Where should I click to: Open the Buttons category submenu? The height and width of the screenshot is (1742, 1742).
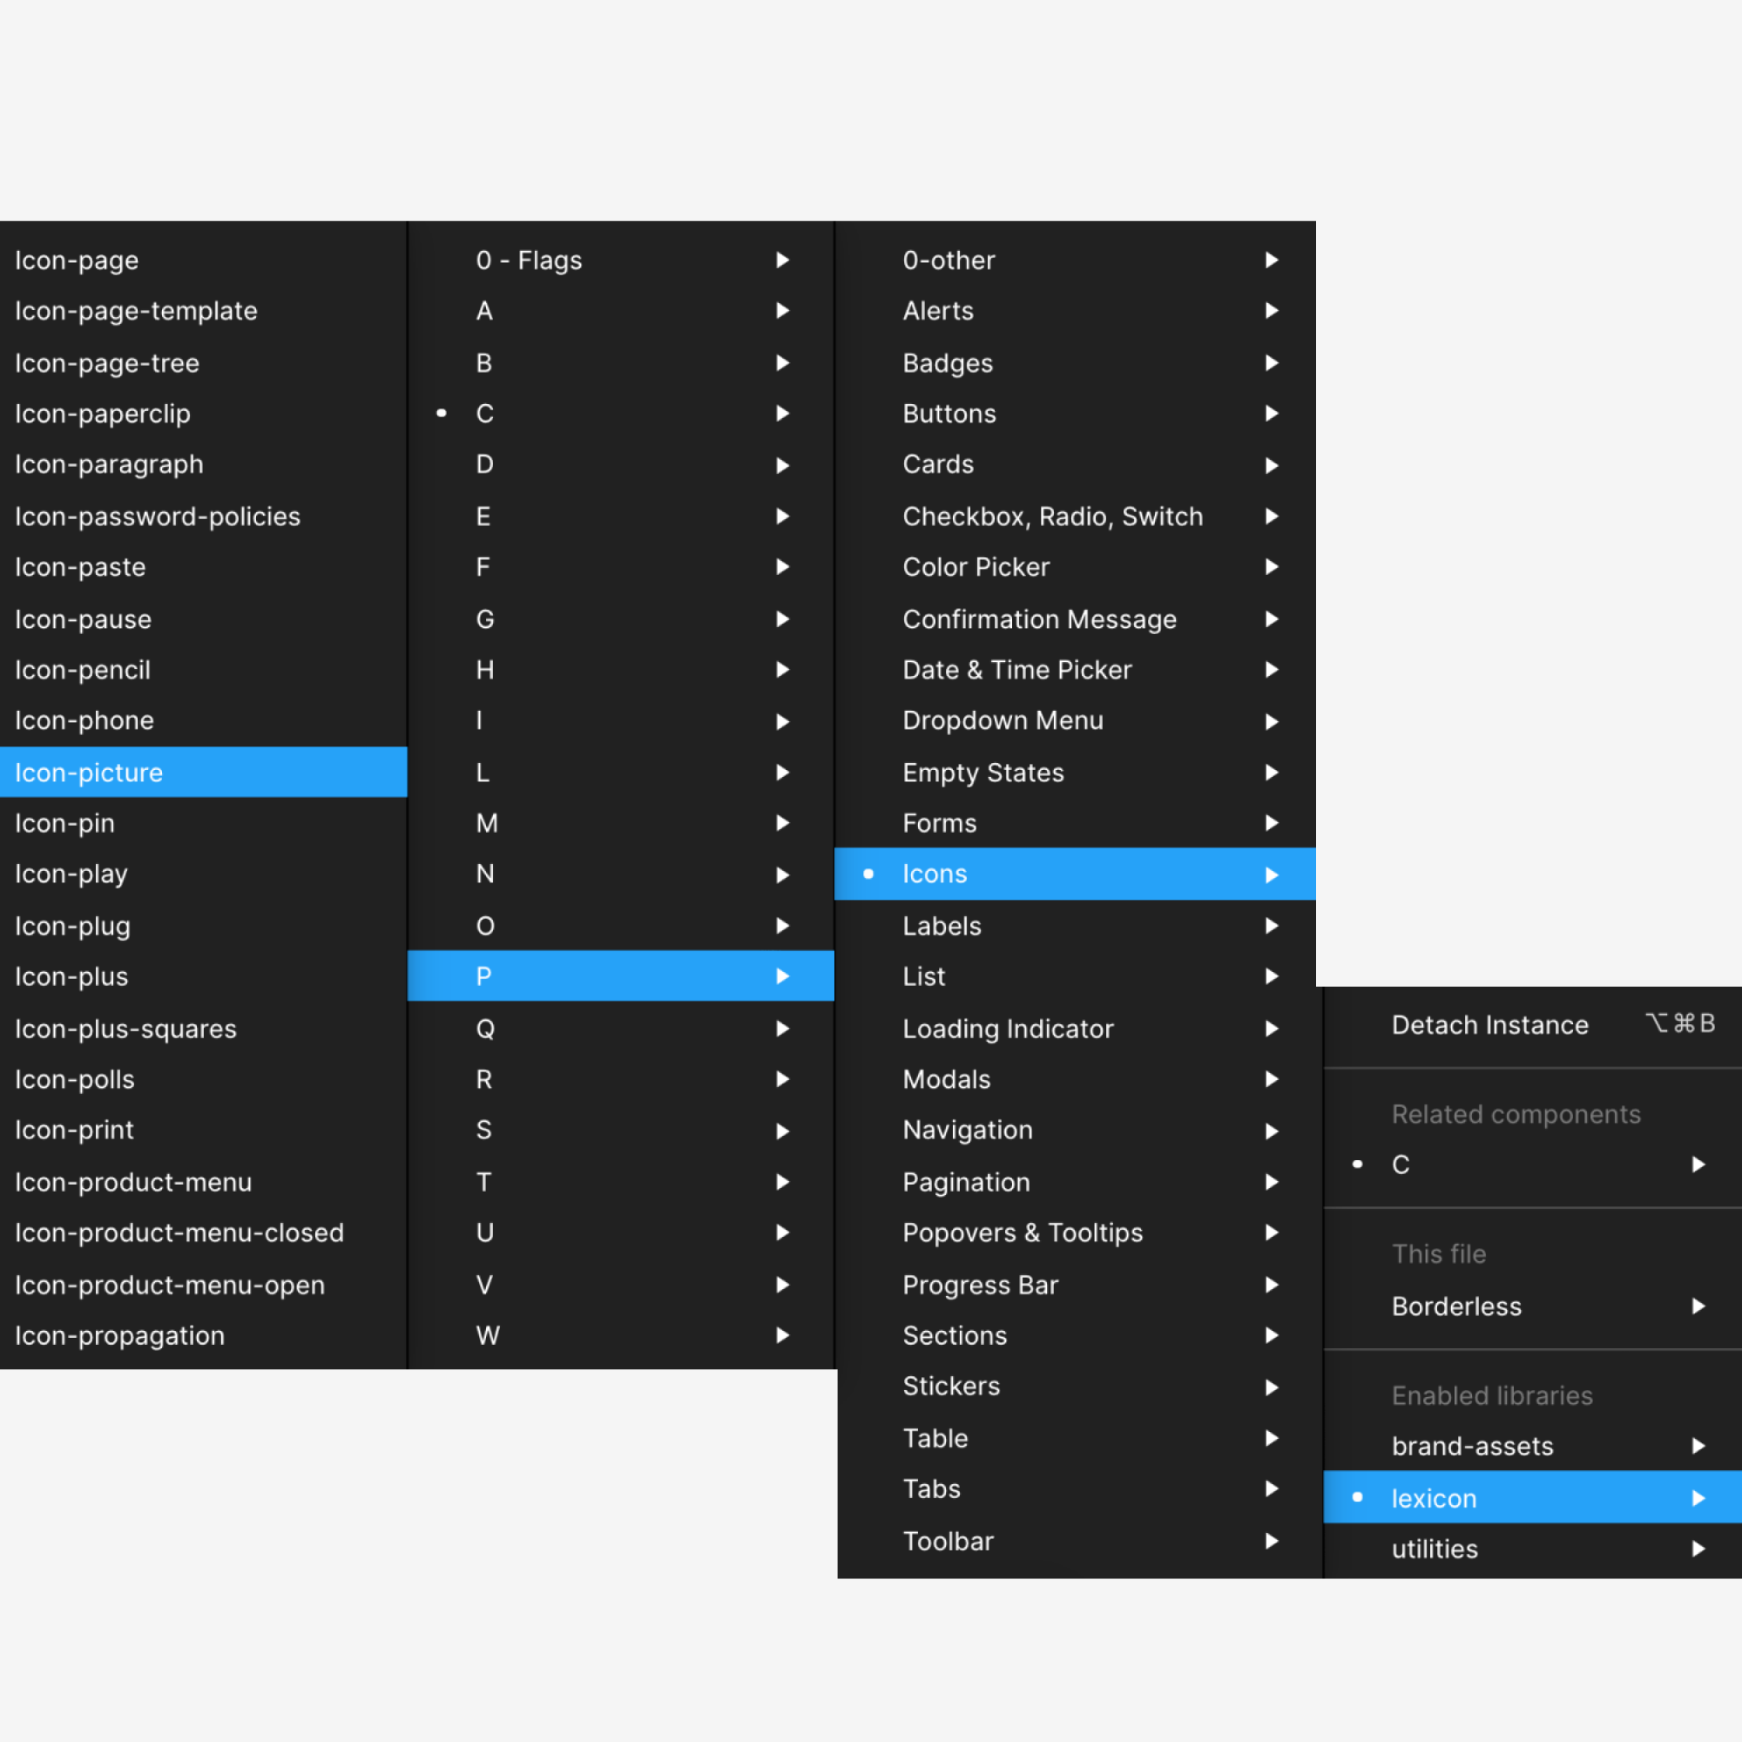1073,414
